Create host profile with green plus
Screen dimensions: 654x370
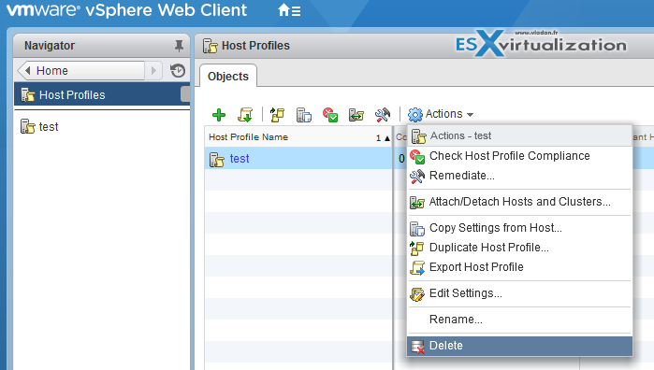coord(219,115)
